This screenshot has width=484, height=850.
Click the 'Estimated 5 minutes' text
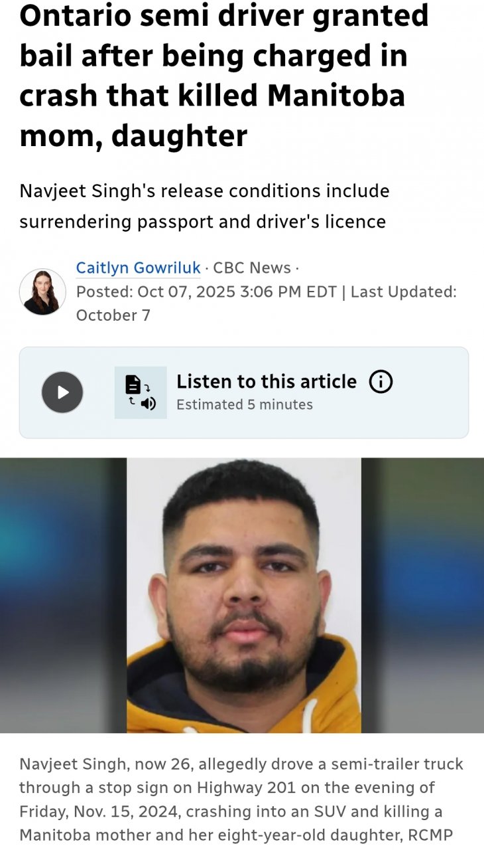coord(245,404)
